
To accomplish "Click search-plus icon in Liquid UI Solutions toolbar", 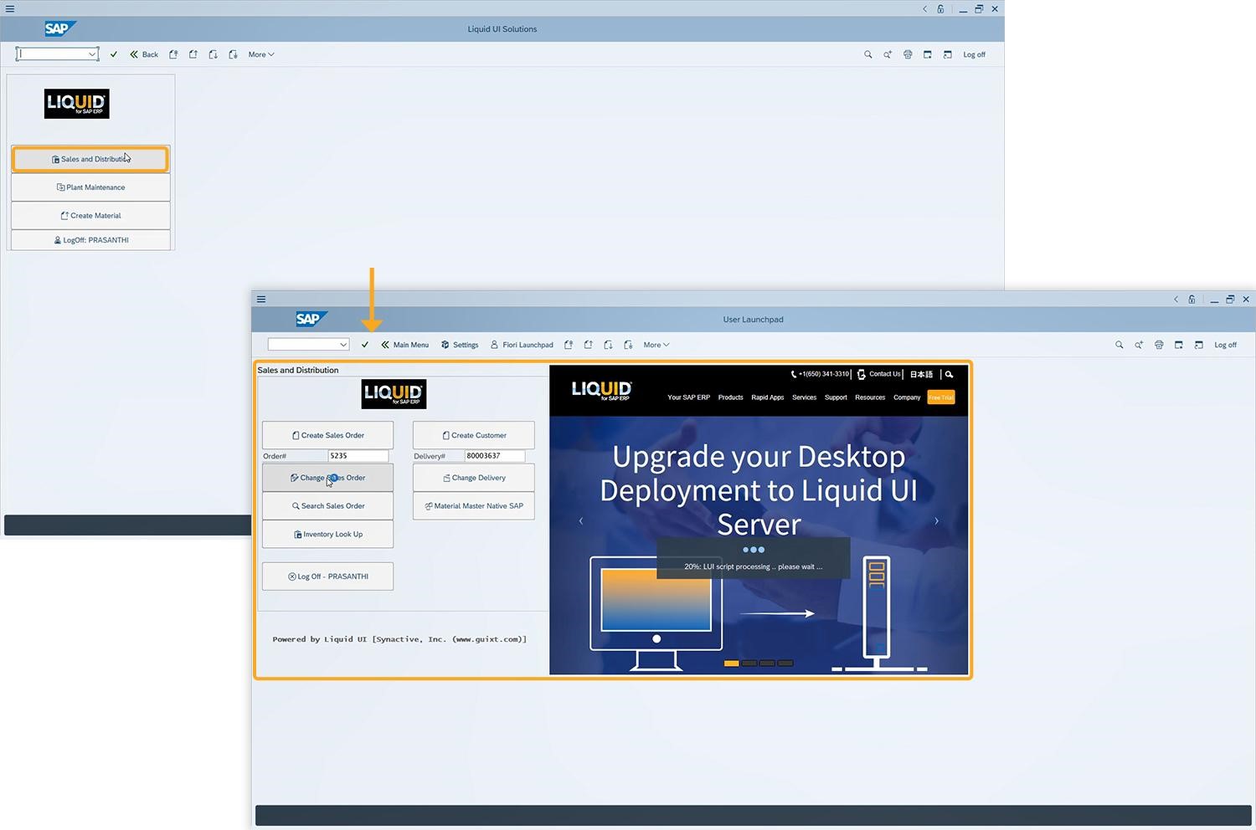I will click(x=888, y=54).
